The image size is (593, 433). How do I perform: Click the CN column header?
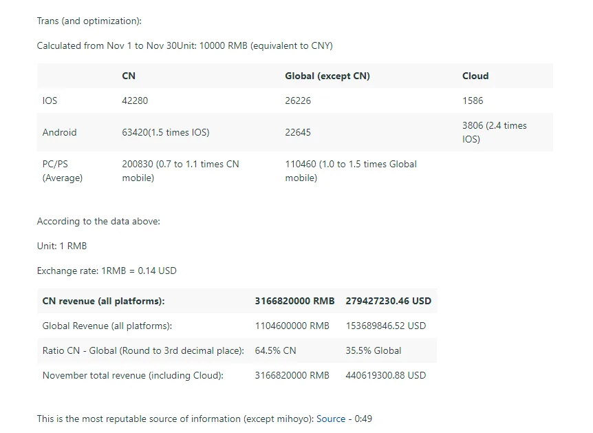pos(129,76)
